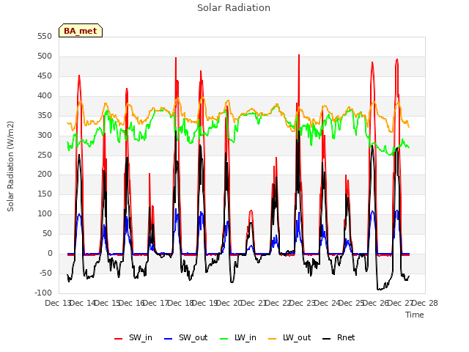
Task: Click the Dec 28 x-axis tick label
Action: [x=425, y=303]
